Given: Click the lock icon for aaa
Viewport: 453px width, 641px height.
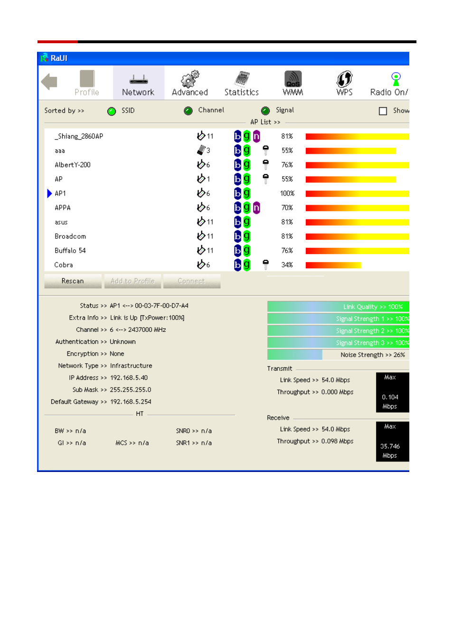Looking at the screenshot, I should 265,151.
